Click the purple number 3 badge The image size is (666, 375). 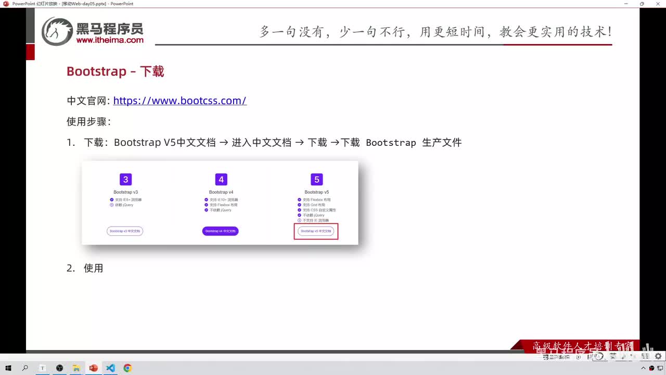pyautogui.click(x=125, y=179)
